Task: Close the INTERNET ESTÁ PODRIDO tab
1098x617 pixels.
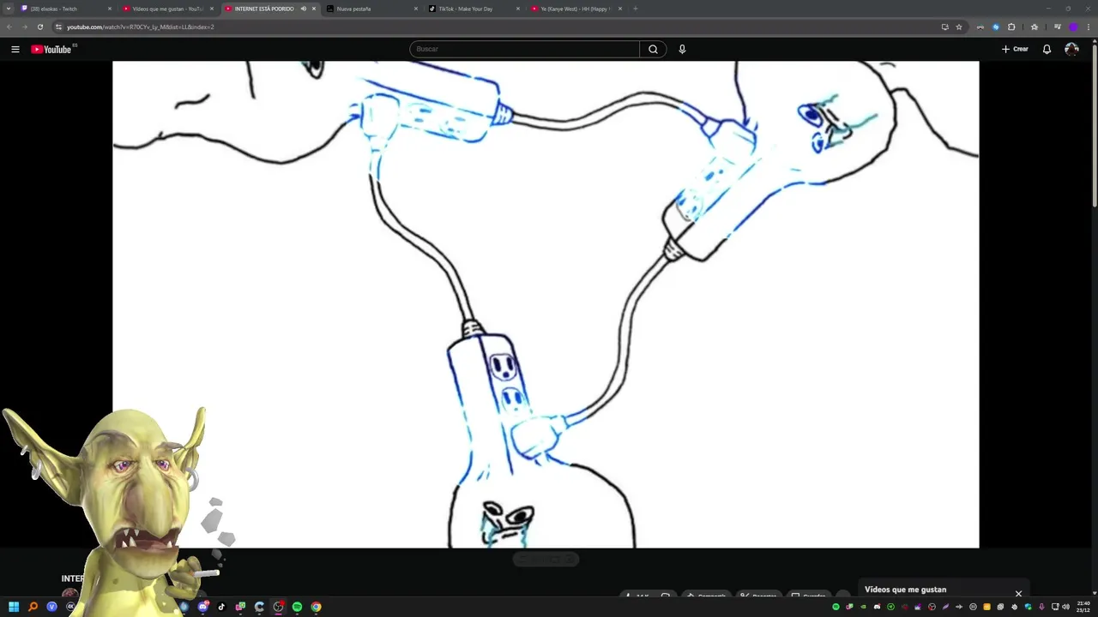Action: [314, 9]
